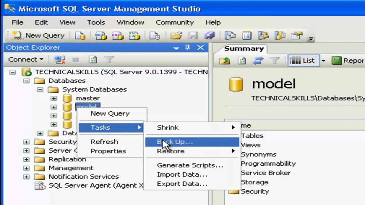Click Refresh icon in Summary toolbar
The height and width of the screenshot is (205, 365).
pyautogui.click(x=242, y=61)
